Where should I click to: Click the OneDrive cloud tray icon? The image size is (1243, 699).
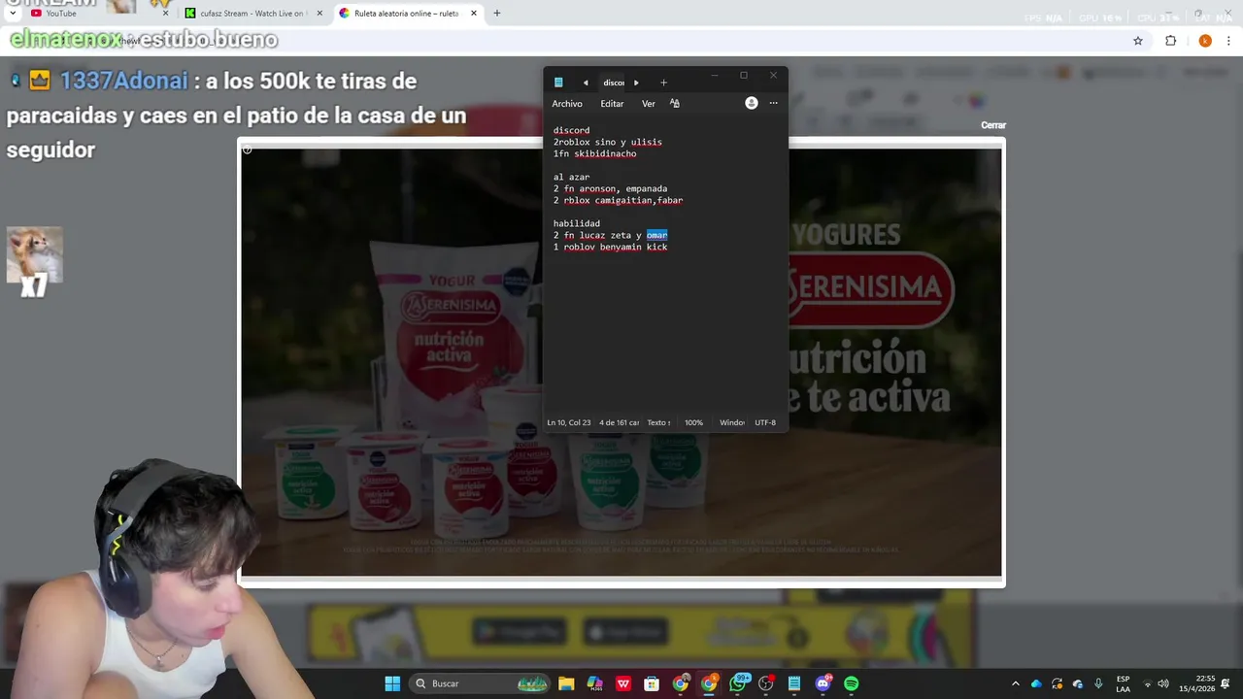pyautogui.click(x=1036, y=683)
